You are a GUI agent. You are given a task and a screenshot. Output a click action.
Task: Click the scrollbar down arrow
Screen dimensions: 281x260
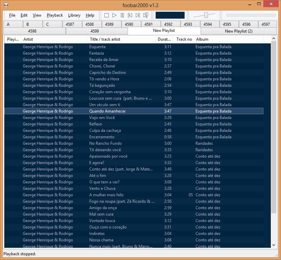tap(274, 245)
